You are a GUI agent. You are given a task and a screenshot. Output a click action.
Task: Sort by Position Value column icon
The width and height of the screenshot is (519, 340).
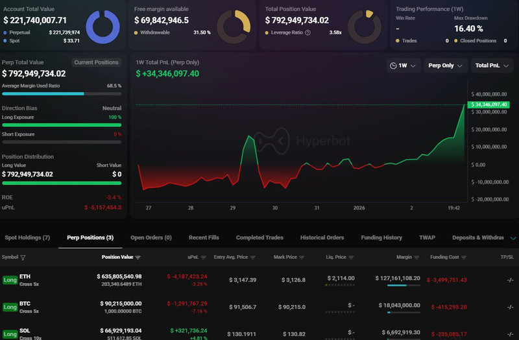138,258
